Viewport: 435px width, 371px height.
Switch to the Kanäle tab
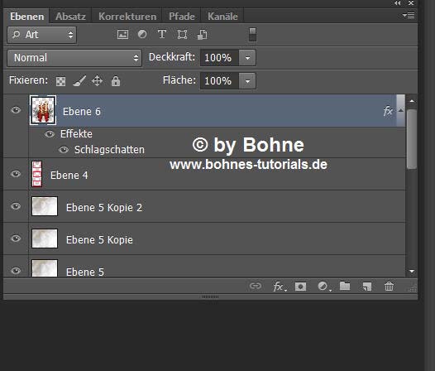222,17
